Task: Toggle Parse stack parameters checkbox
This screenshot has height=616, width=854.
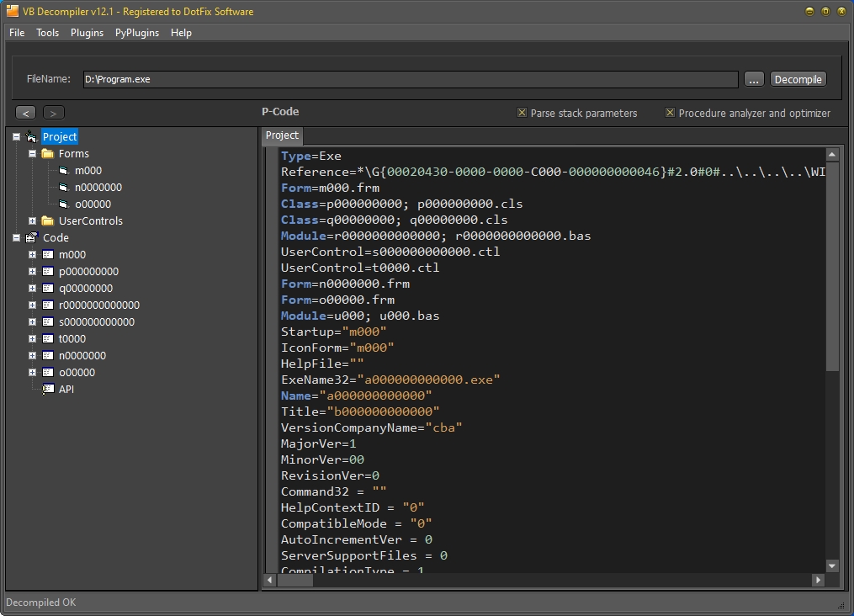Action: (x=522, y=113)
